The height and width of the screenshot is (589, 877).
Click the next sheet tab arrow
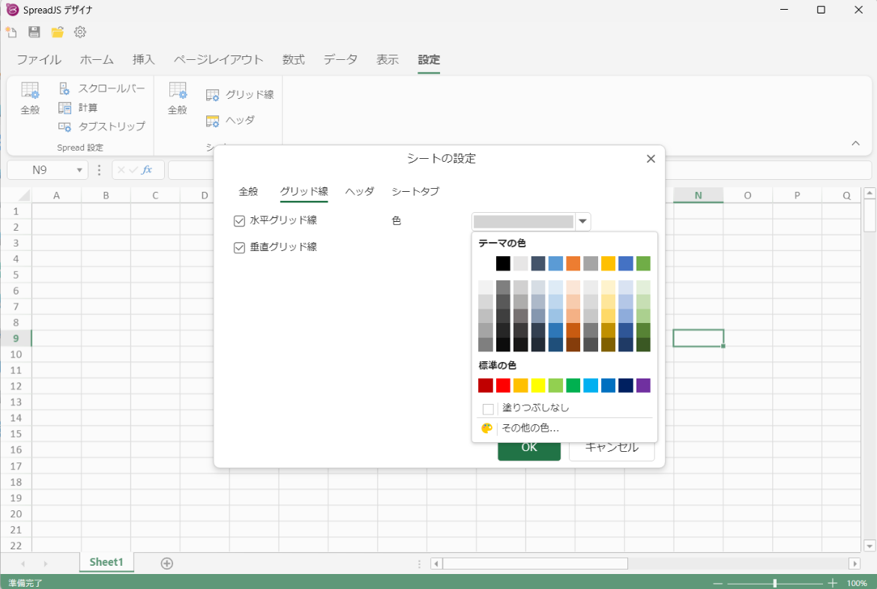pyautogui.click(x=45, y=564)
